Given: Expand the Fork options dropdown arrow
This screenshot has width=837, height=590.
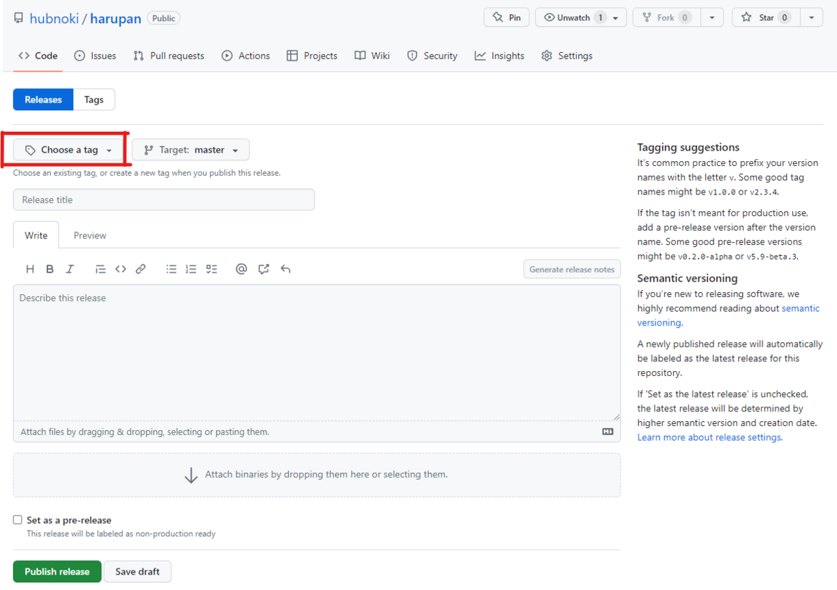Looking at the screenshot, I should coord(711,17).
